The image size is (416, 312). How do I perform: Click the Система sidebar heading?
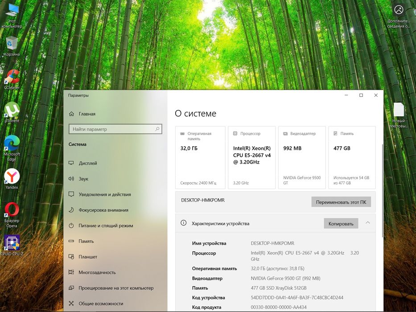click(77, 144)
